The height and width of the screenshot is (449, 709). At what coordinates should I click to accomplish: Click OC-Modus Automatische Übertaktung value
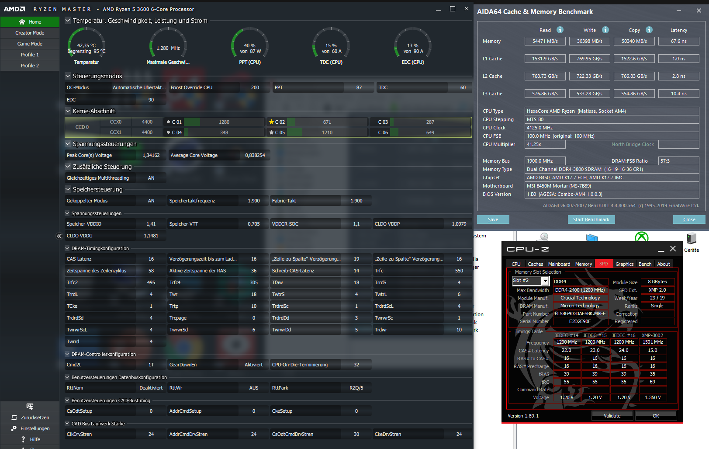pyautogui.click(x=139, y=87)
